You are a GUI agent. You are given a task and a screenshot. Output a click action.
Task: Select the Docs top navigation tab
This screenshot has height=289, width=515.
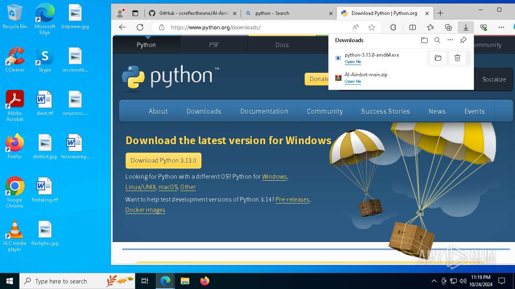(x=282, y=45)
